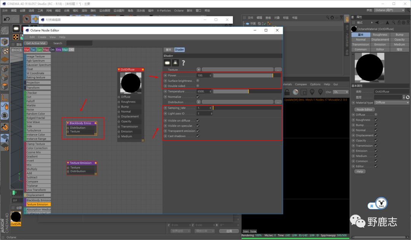The height and width of the screenshot is (240, 411).
Task: Switch to the Roughness tab in attributes
Action: tap(380, 35)
